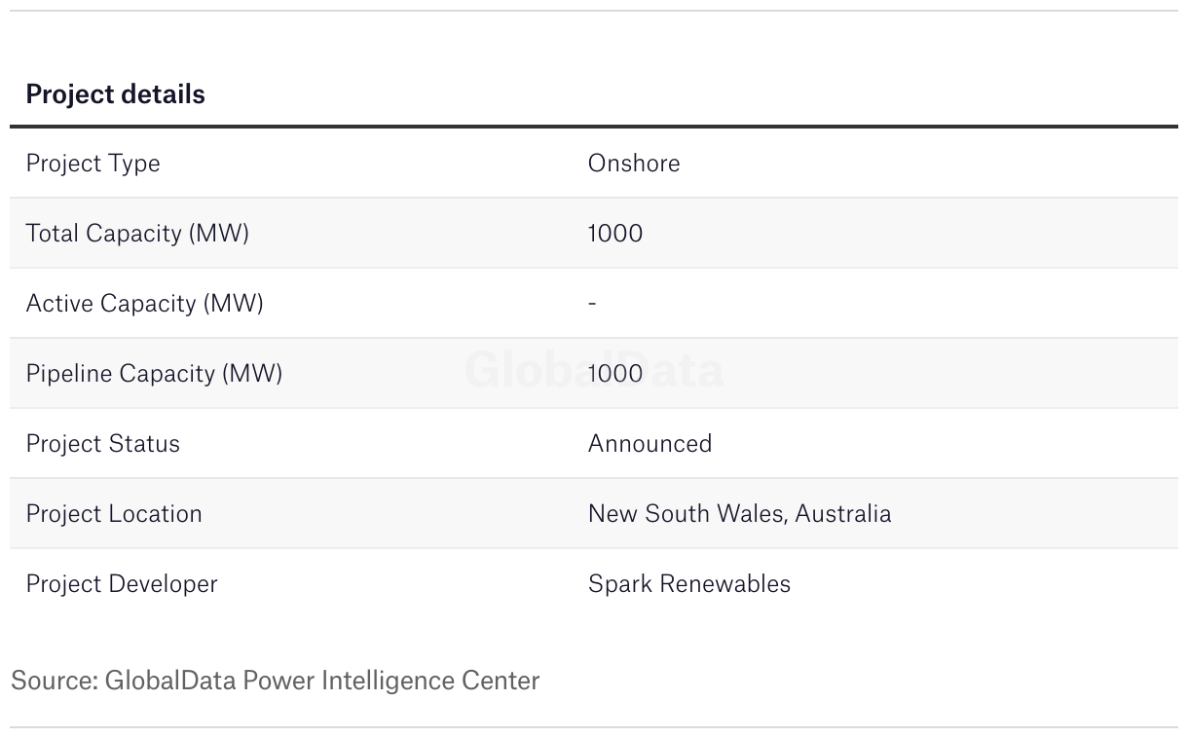This screenshot has width=1188, height=738.
Task: Select the Project Status label
Action: [102, 443]
